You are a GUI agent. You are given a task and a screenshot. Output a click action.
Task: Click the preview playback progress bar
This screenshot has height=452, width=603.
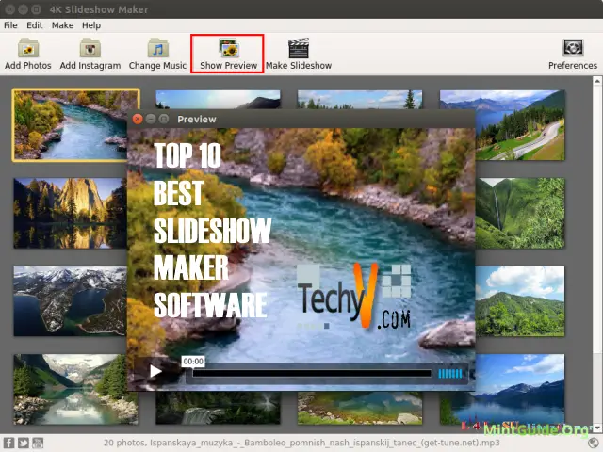point(312,373)
